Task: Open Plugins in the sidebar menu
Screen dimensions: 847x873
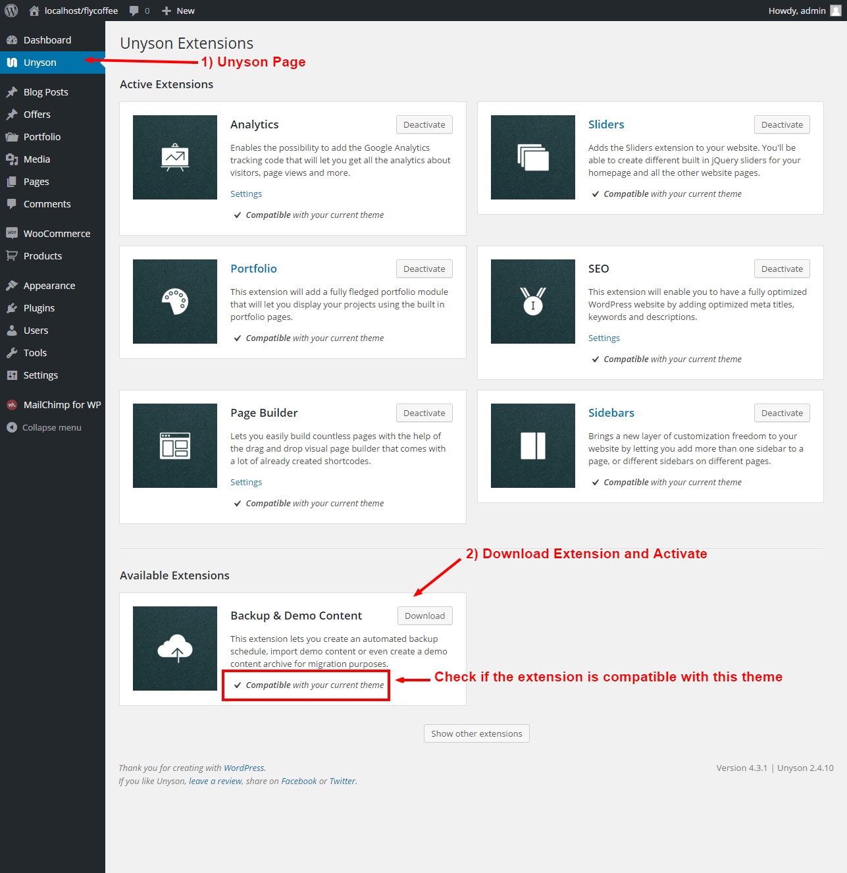Action: point(39,308)
